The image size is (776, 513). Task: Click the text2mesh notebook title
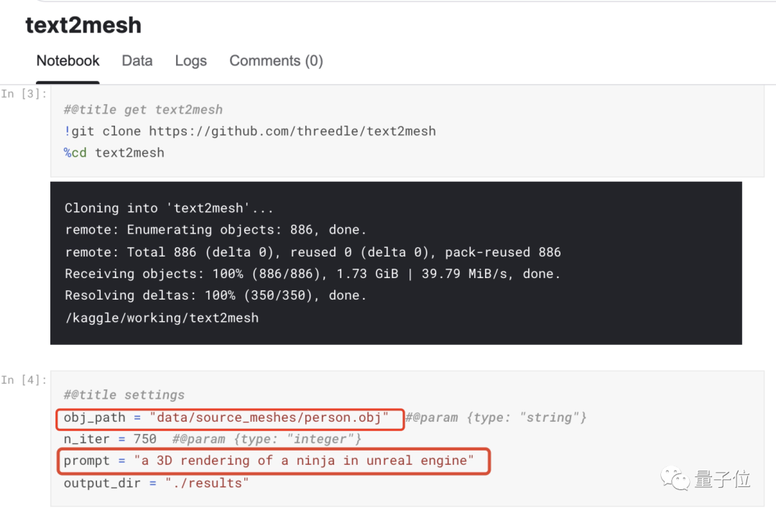[83, 25]
